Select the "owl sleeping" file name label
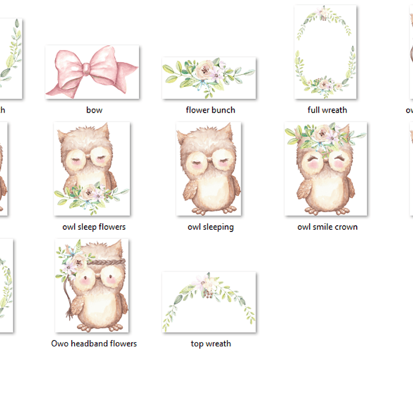Image resolution: width=413 pixels, height=413 pixels. coord(210,227)
